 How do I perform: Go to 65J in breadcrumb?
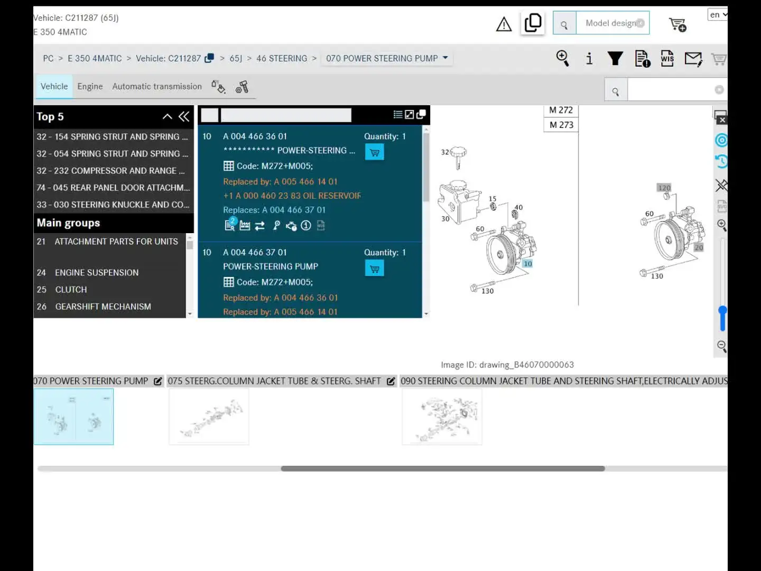tap(236, 58)
